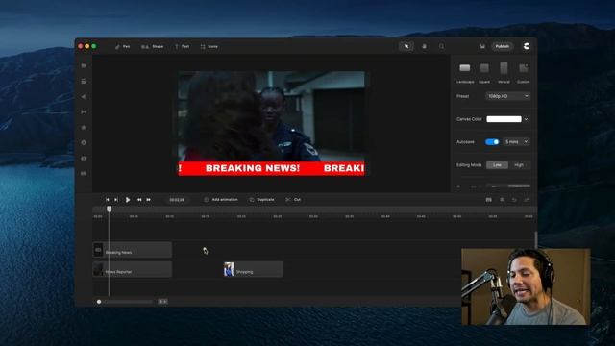Click the small icon left of undo in timeline bar
Viewport: 615px width, 346px height.
tap(502, 200)
